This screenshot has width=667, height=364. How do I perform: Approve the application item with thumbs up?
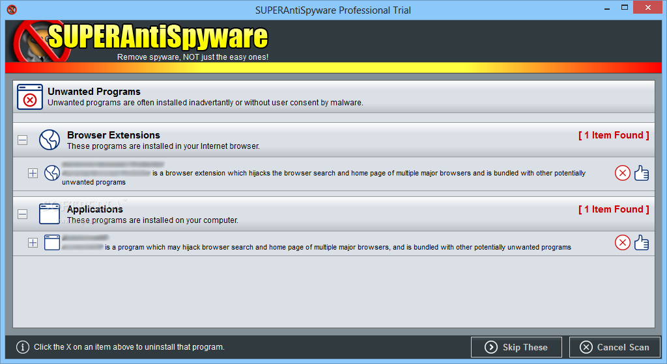[642, 242]
